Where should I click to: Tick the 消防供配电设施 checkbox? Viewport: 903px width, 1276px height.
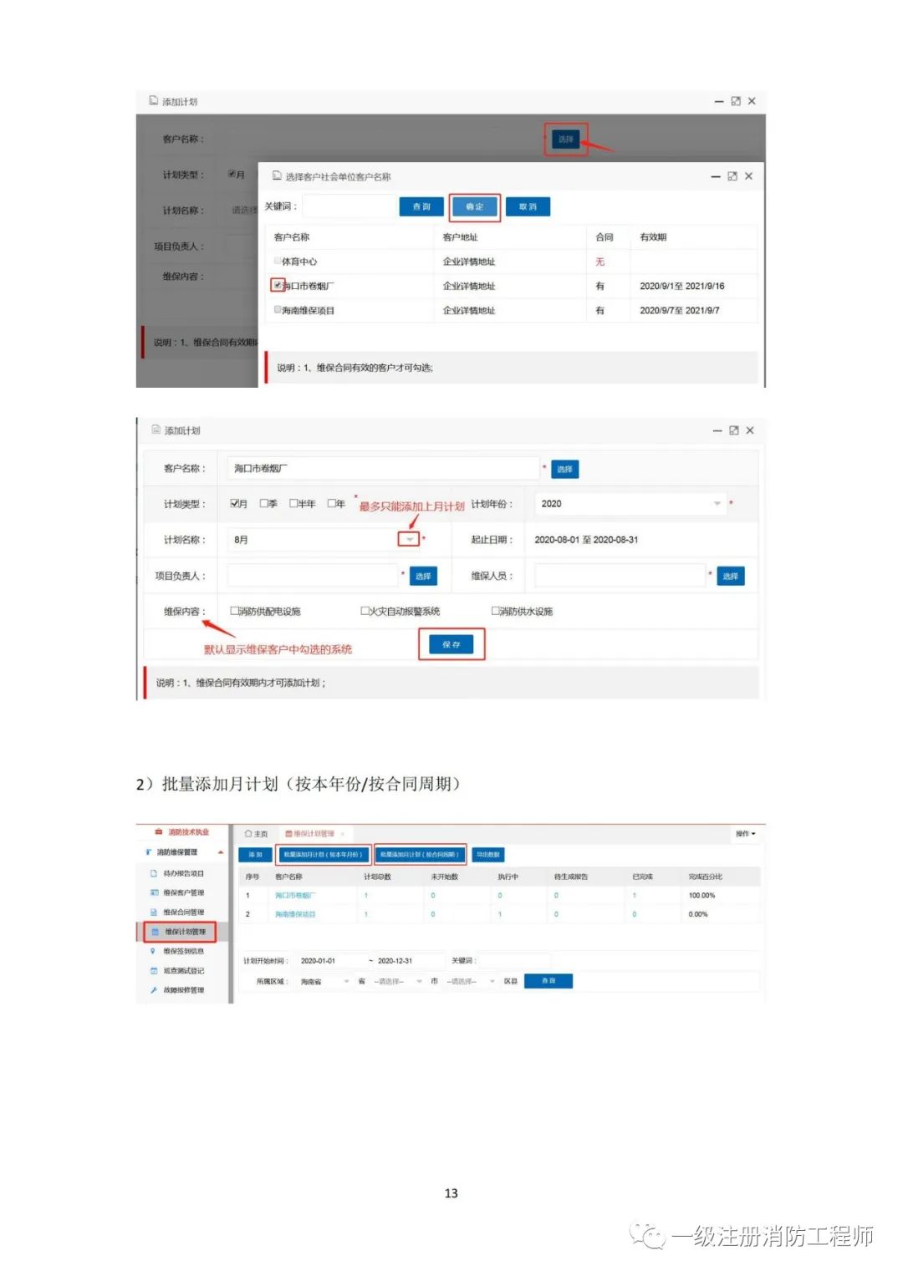click(235, 611)
